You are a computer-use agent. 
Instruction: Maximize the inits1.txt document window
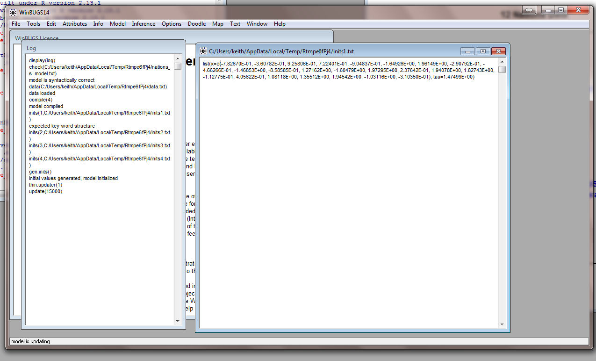pyautogui.click(x=483, y=51)
